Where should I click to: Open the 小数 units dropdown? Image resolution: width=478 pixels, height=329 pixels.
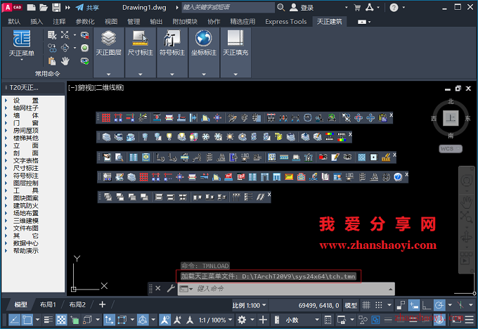(x=302, y=320)
